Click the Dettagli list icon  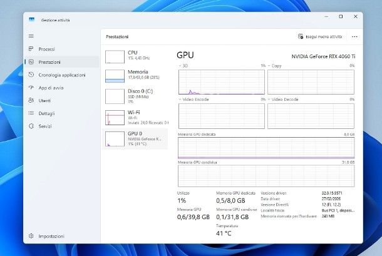pyautogui.click(x=31, y=113)
